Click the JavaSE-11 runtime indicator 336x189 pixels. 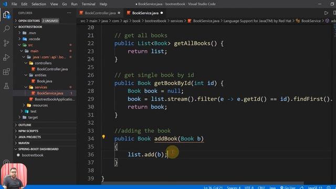click(315, 187)
